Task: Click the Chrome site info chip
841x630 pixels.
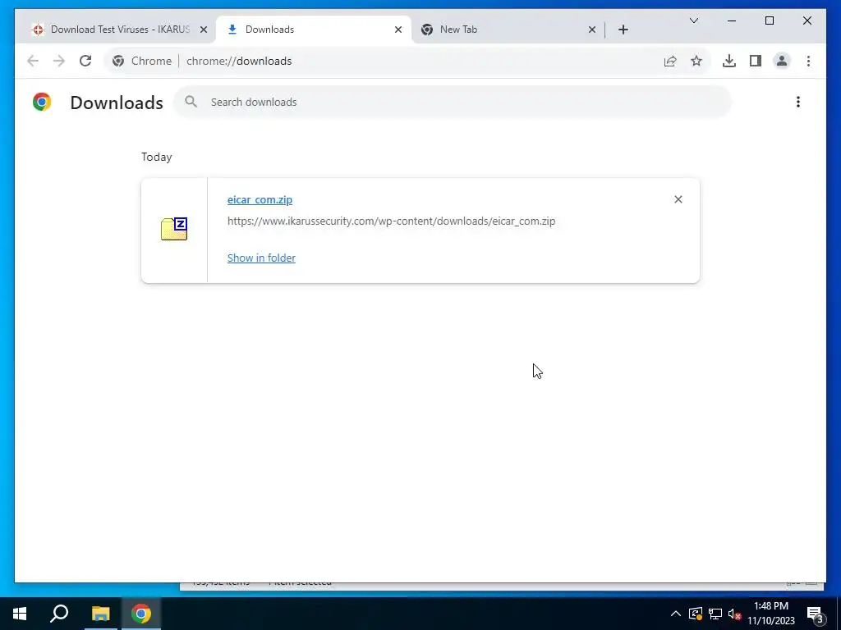Action: [x=141, y=61]
